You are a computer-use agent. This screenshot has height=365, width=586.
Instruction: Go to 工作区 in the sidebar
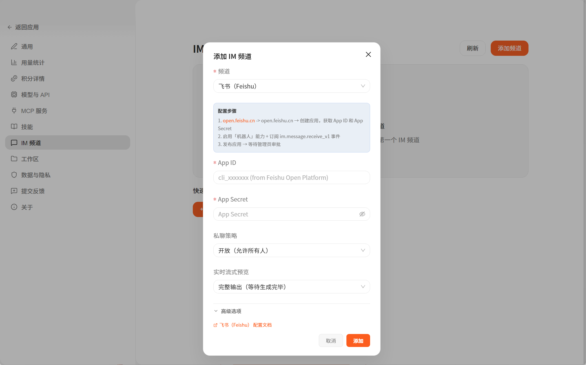[30, 159]
